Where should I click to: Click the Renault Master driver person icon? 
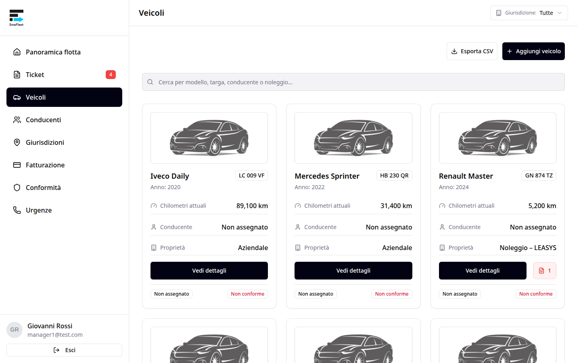point(442,227)
